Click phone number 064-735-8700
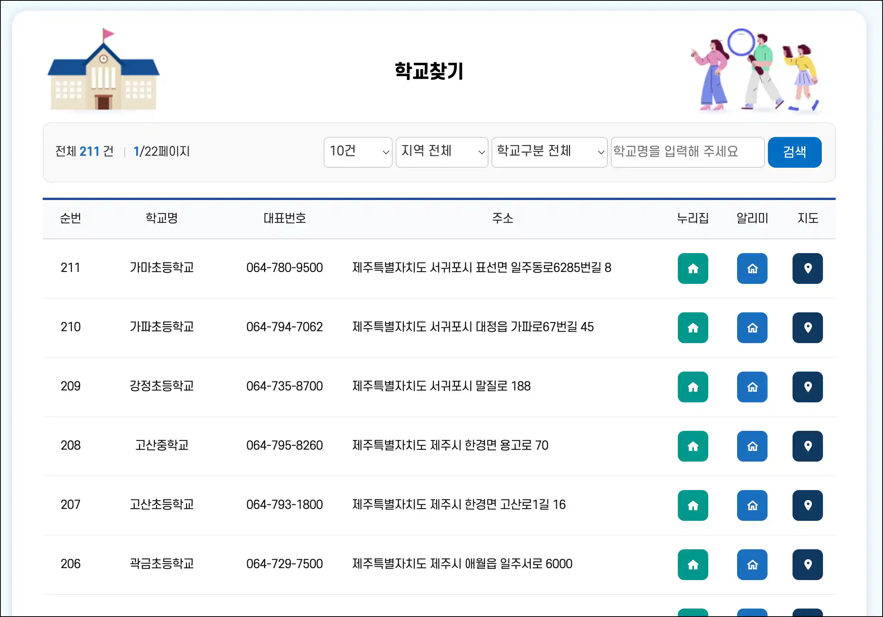This screenshot has width=883, height=617. pyautogui.click(x=284, y=386)
